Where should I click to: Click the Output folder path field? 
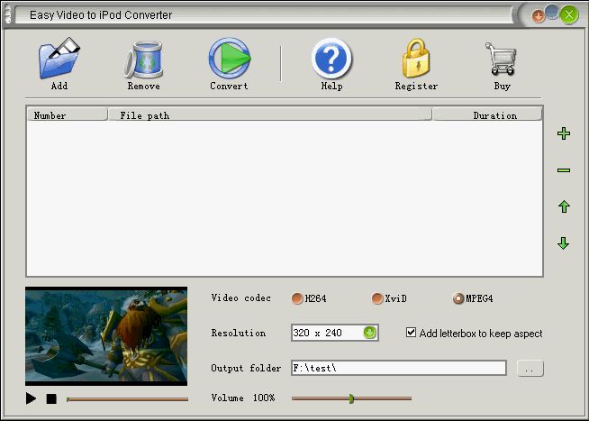pyautogui.click(x=399, y=368)
